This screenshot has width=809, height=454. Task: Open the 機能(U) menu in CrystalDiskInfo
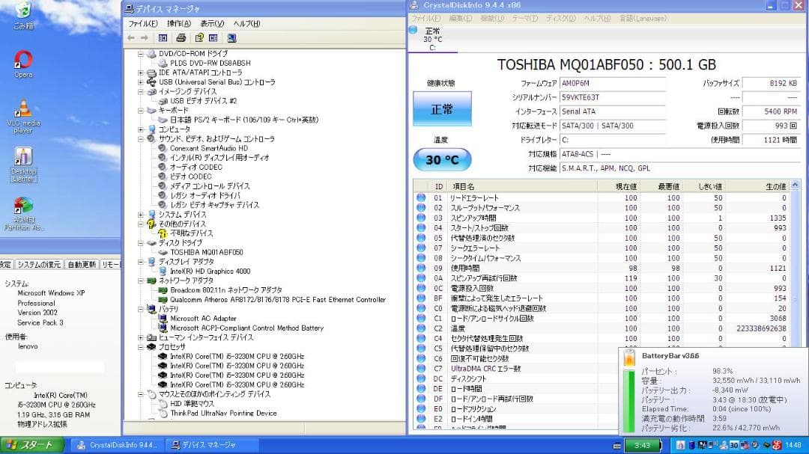point(488,17)
